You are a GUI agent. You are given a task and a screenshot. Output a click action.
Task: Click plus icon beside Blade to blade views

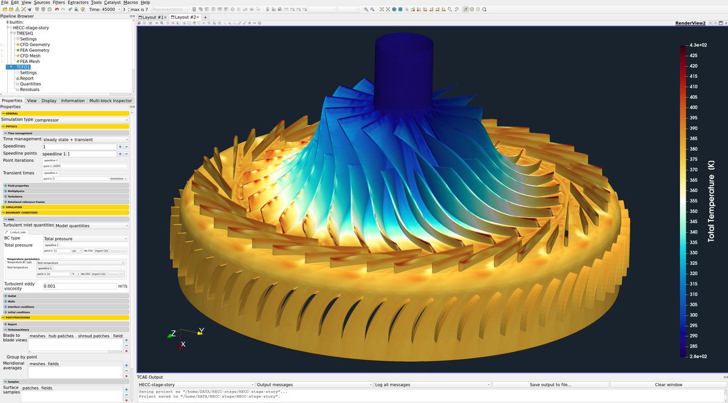click(126, 340)
